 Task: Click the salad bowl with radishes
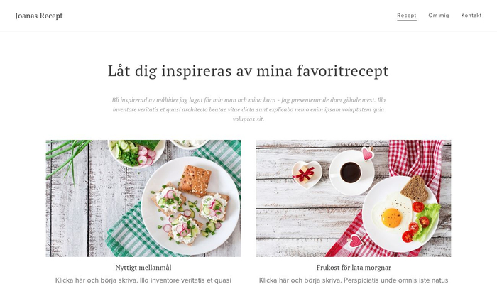pos(136,153)
